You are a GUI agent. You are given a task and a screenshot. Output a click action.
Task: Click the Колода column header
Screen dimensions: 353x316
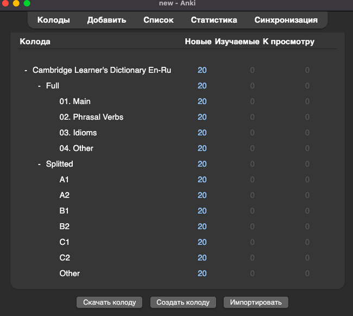click(x=35, y=42)
